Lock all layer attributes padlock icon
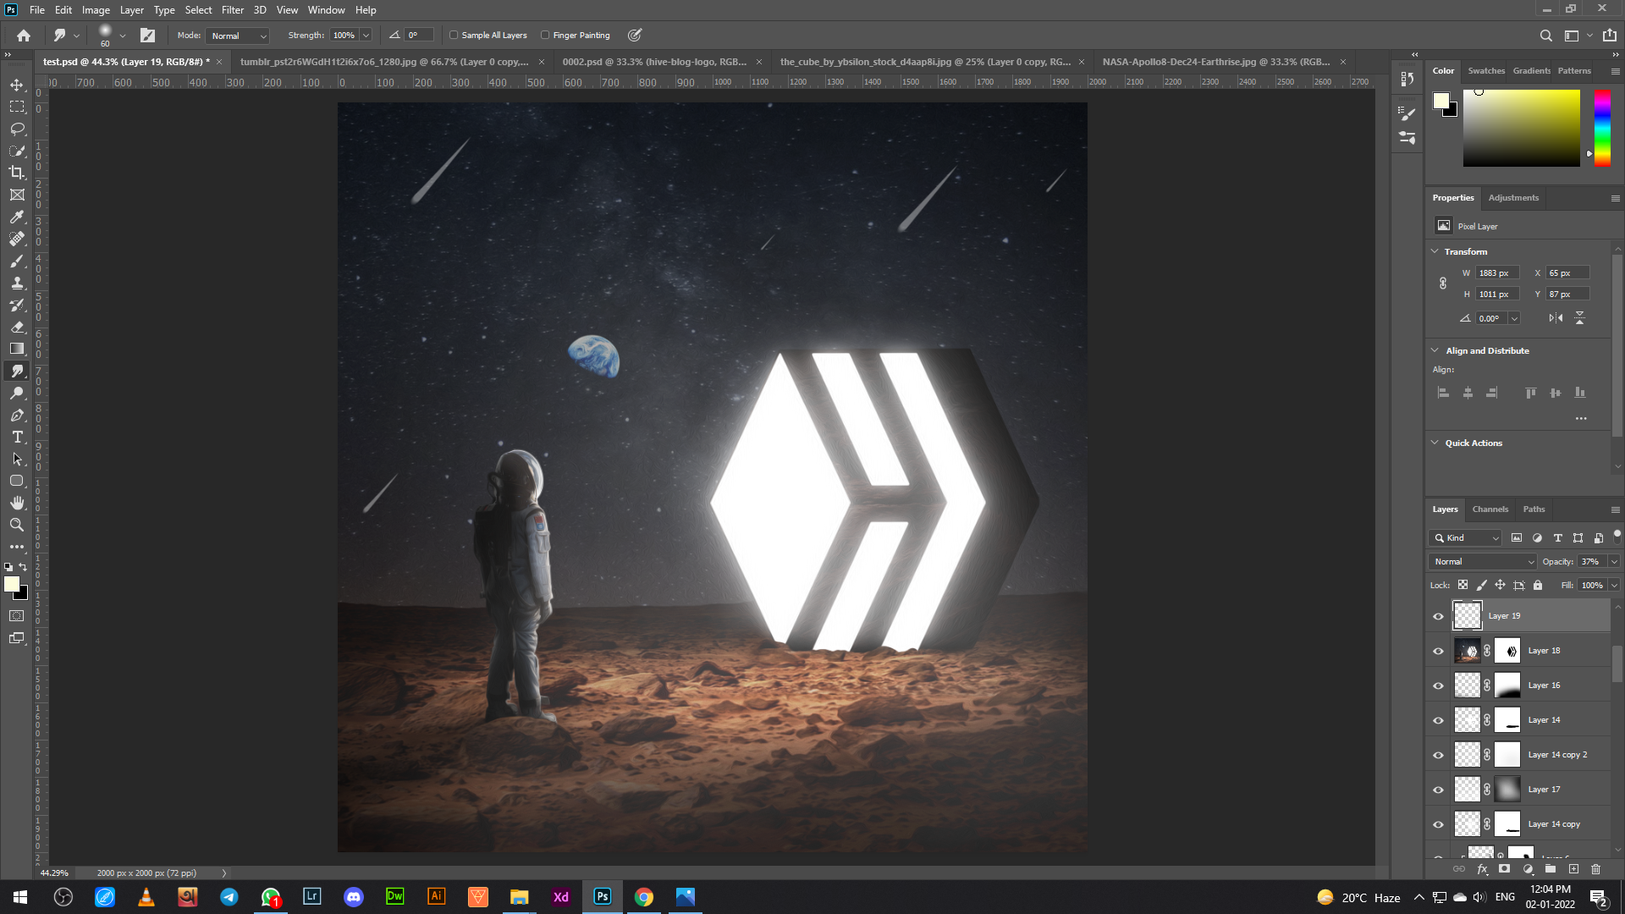The height and width of the screenshot is (914, 1625). point(1538,585)
